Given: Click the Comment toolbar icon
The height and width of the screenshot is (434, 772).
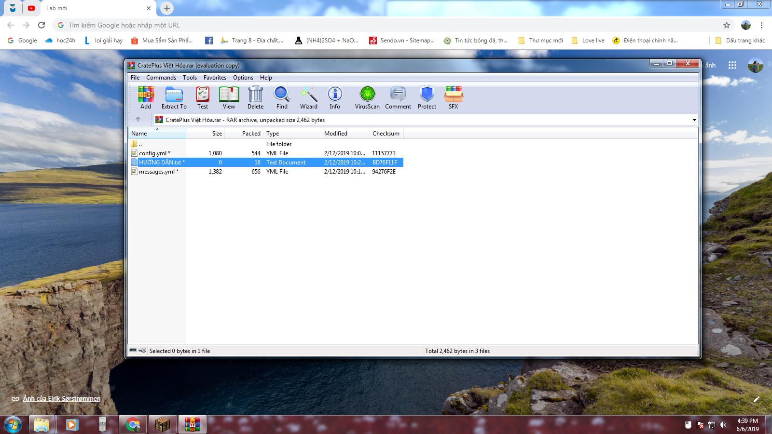Looking at the screenshot, I should [398, 97].
